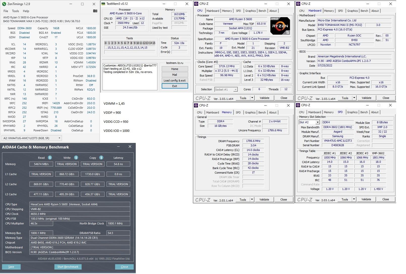Screen dimensions: 406x274
Task: Click Validate in the CPU-Z Processor window
Action: [264, 98]
